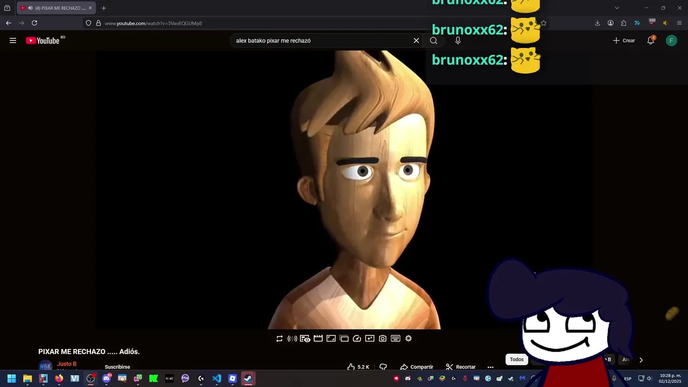Screen dimensions: 688x387
Task: Reload the page with refresh icon
Action: click(x=34, y=23)
